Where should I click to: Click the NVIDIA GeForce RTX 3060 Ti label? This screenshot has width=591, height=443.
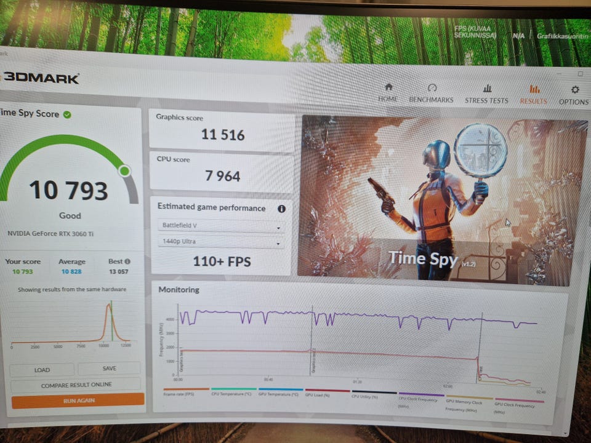tap(50, 234)
